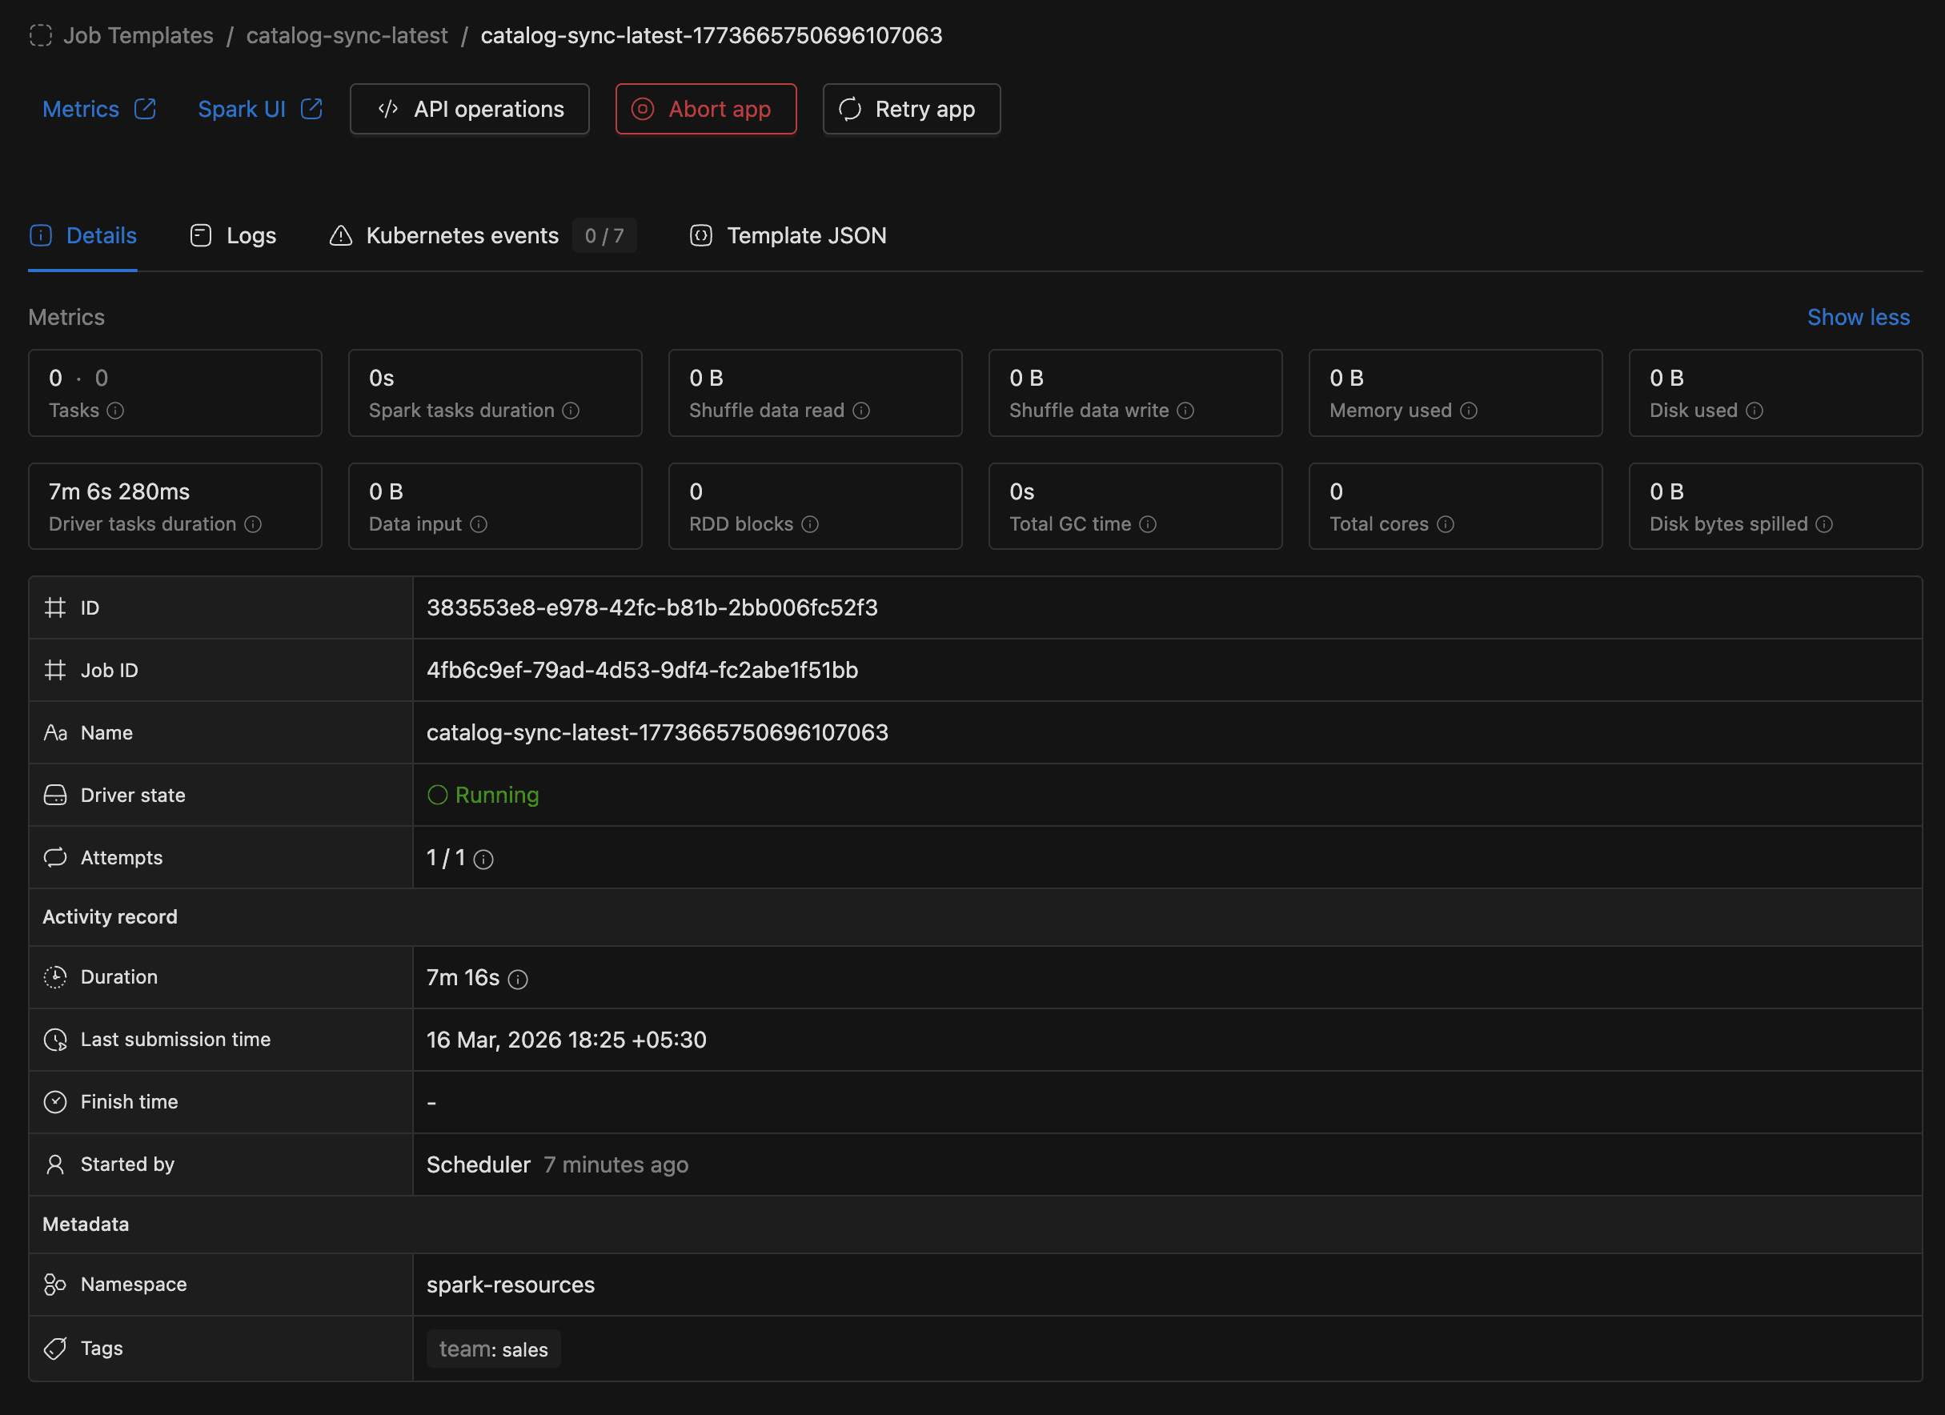
Task: Click info icon next to Attempts value
Action: point(483,860)
